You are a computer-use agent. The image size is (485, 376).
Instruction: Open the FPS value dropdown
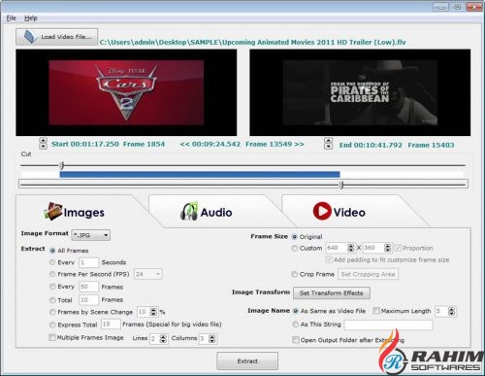(148, 274)
